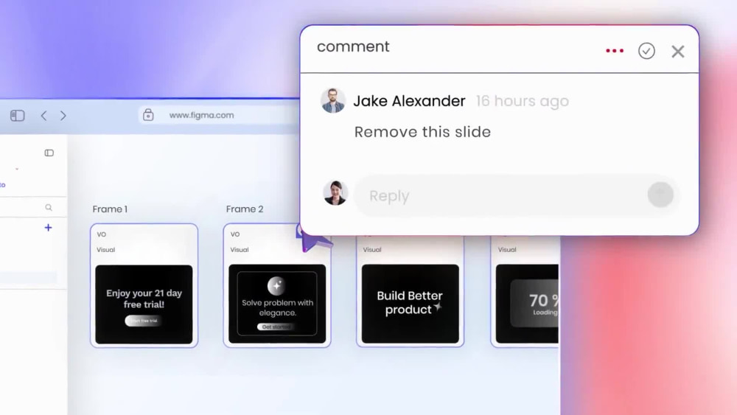Screen dimensions: 737x415
Task: Select the Frame 2 label
Action: tap(245, 209)
